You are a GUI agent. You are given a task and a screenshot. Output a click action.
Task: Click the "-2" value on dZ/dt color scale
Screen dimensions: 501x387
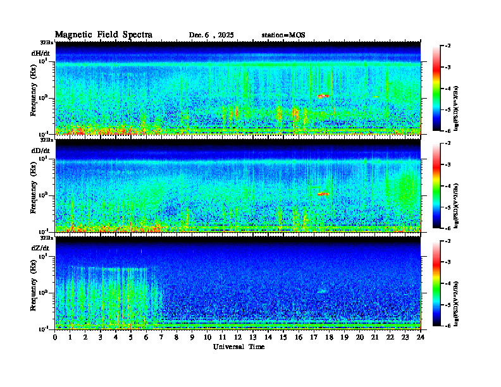(448, 241)
